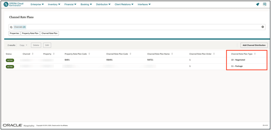Open the Inventory menu

[x=54, y=4]
